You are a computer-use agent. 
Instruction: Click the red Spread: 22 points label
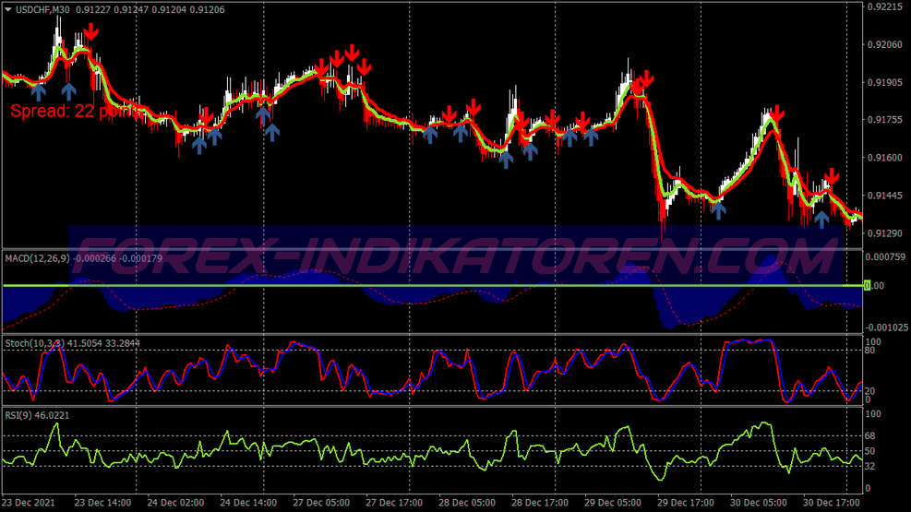click(74, 112)
